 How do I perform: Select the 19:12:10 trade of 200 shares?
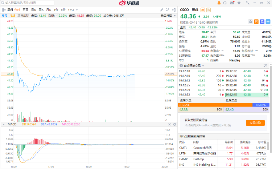(x=201, y=76)
